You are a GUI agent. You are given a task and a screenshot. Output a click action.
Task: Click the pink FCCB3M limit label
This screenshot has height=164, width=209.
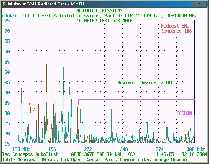(x=185, y=113)
